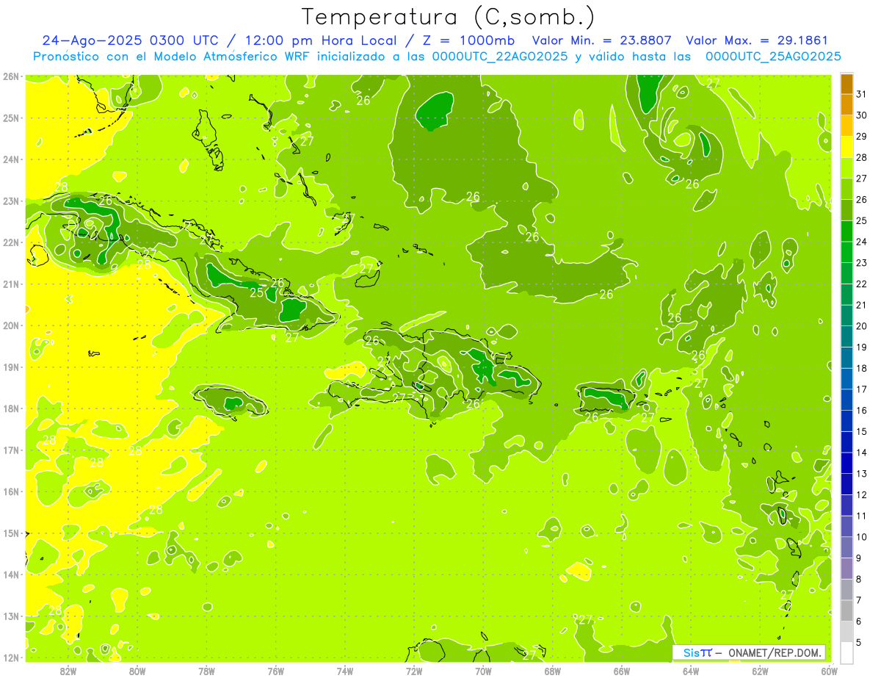The height and width of the screenshot is (681, 881).
Task: Click the 66W longitude axis label
Action: click(621, 671)
